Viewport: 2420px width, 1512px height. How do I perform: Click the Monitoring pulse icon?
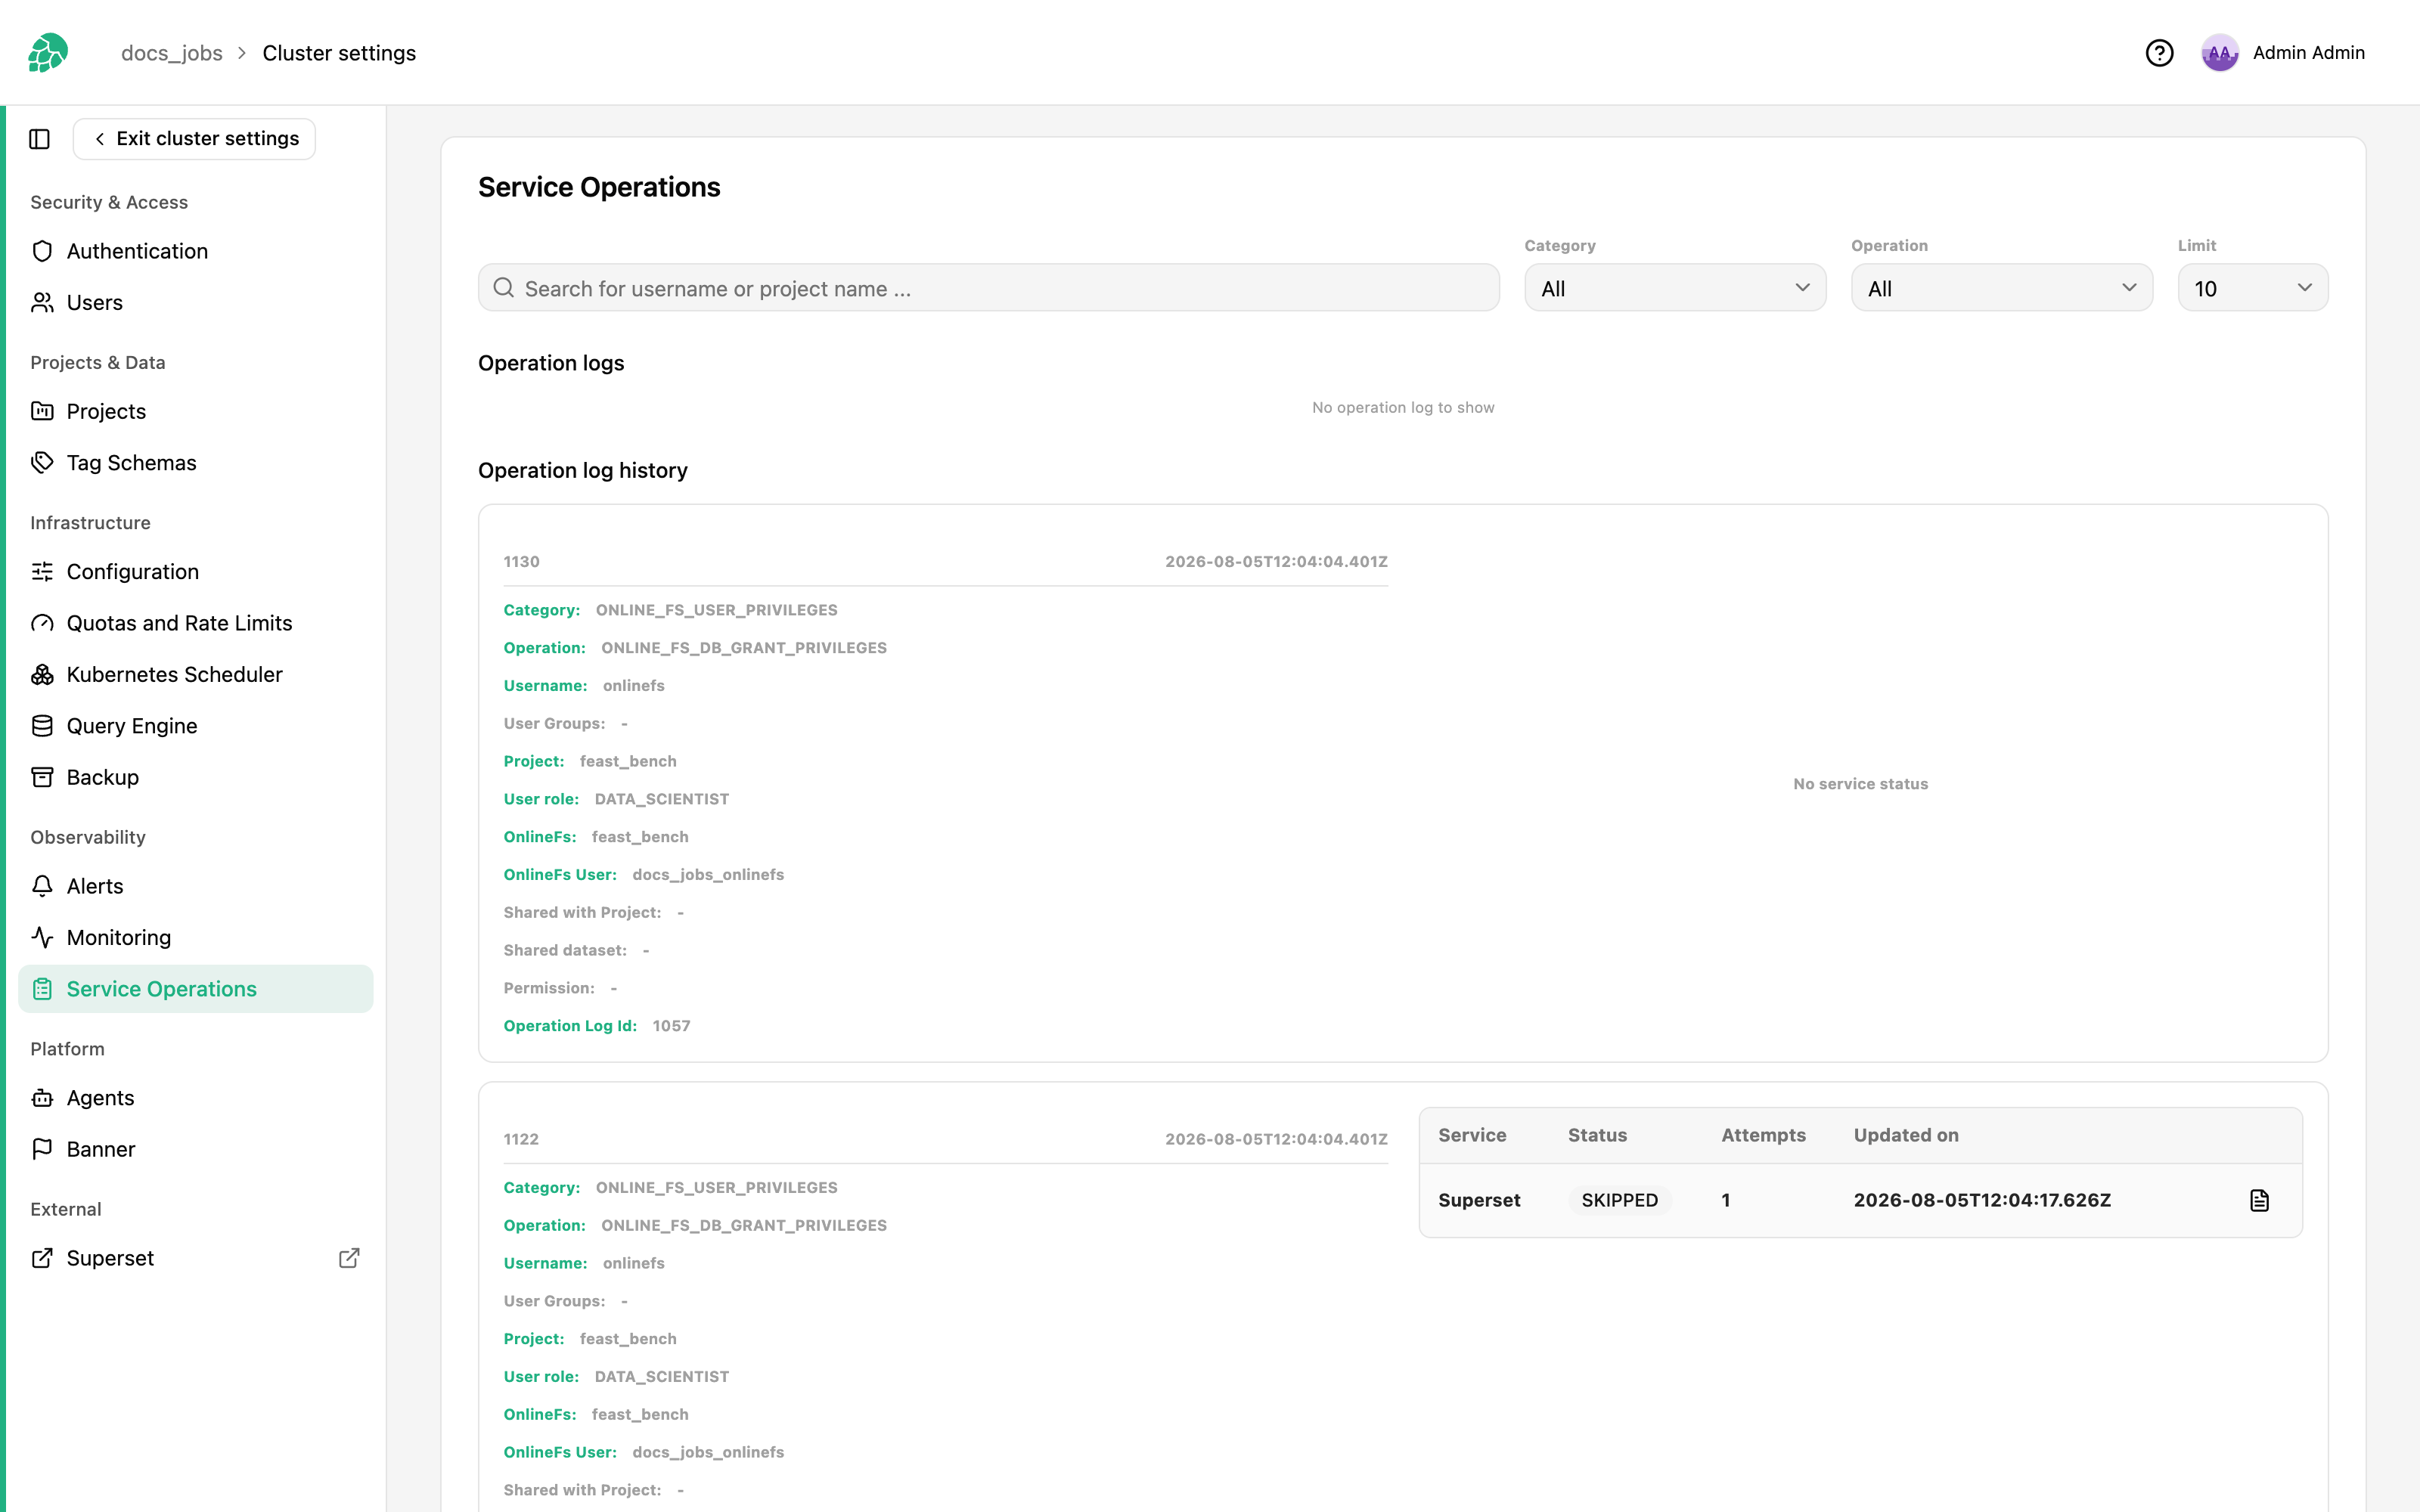click(x=42, y=937)
